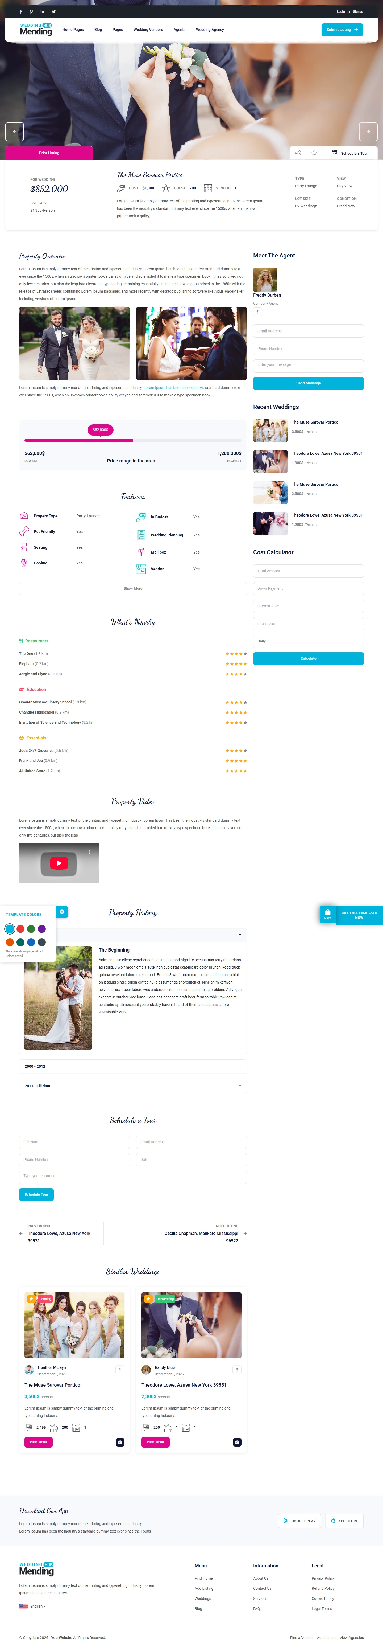Click the Submit Listing button
Screen dimensions: 383x1647
(342, 29)
